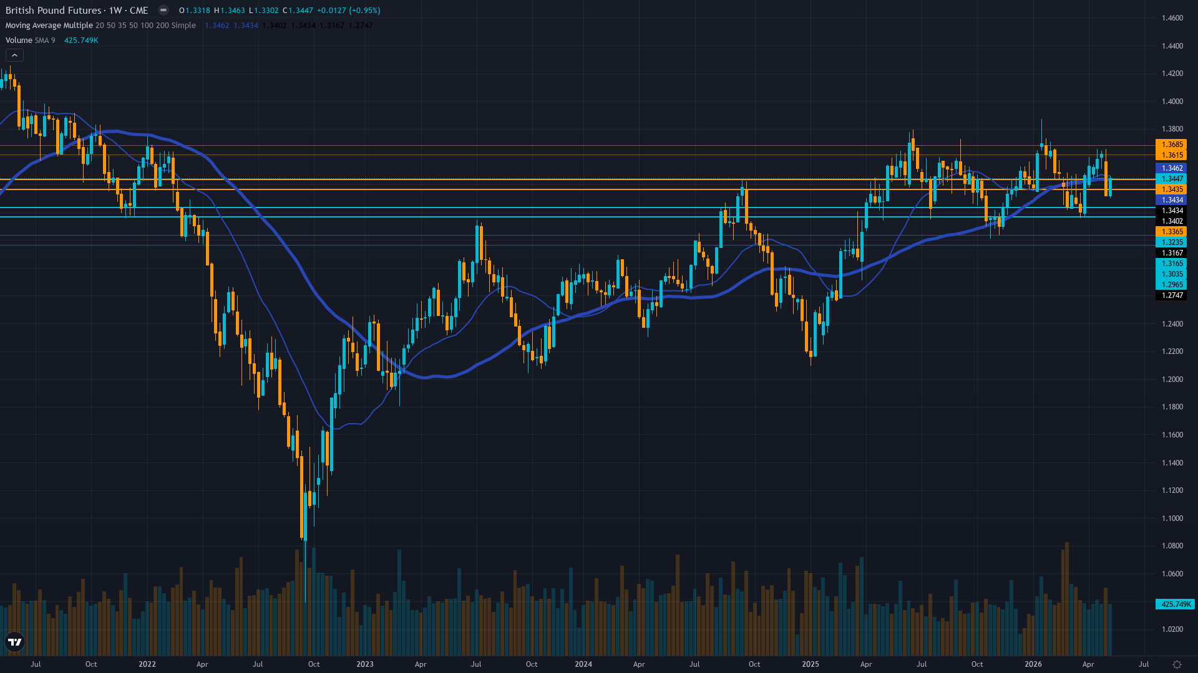Viewport: 1198px width, 673px height.
Task: Click the 425.749K volume label on price axis
Action: click(1175, 604)
